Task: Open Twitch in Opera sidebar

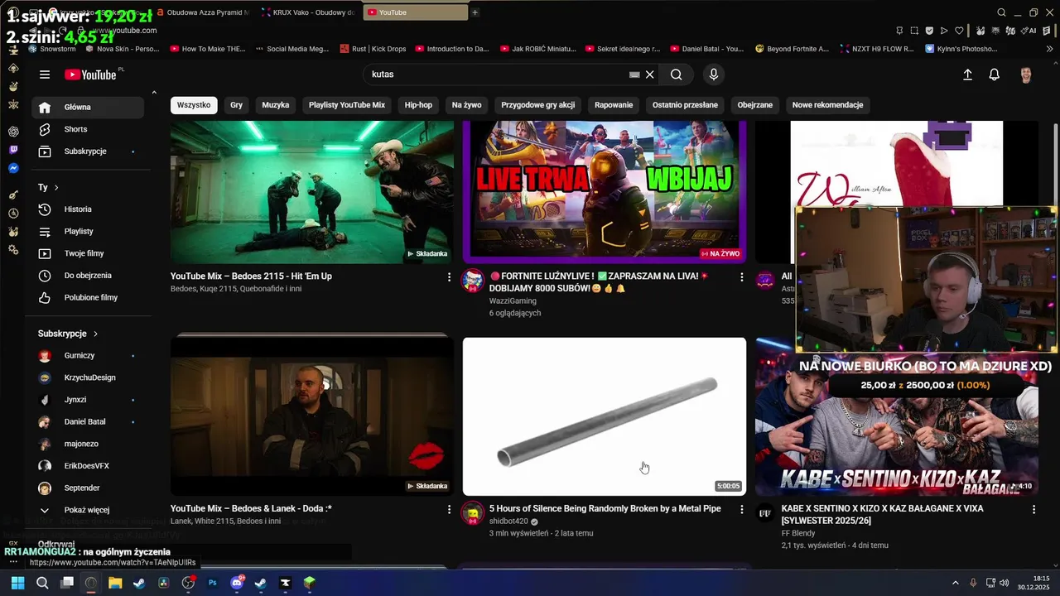Action: tap(13, 150)
